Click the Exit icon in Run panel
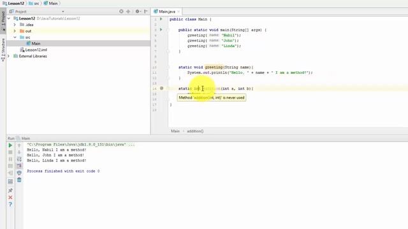 coord(10,173)
